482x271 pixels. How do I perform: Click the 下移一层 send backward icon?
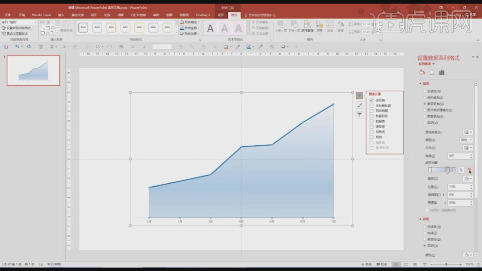(x=294, y=26)
